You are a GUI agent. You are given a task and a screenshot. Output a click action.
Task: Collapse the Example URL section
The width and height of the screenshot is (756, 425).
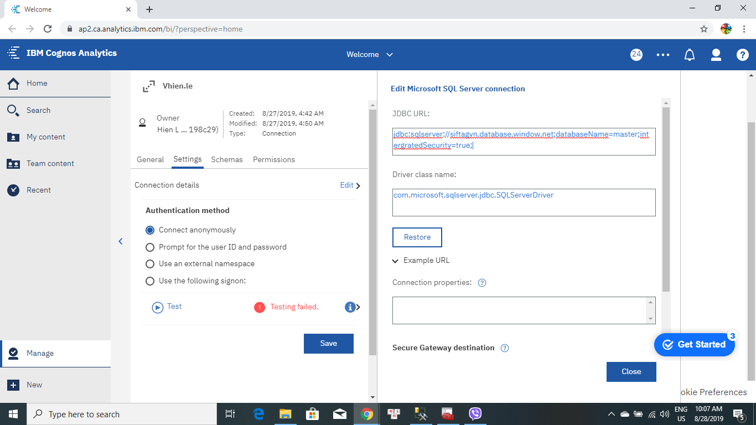pos(395,260)
